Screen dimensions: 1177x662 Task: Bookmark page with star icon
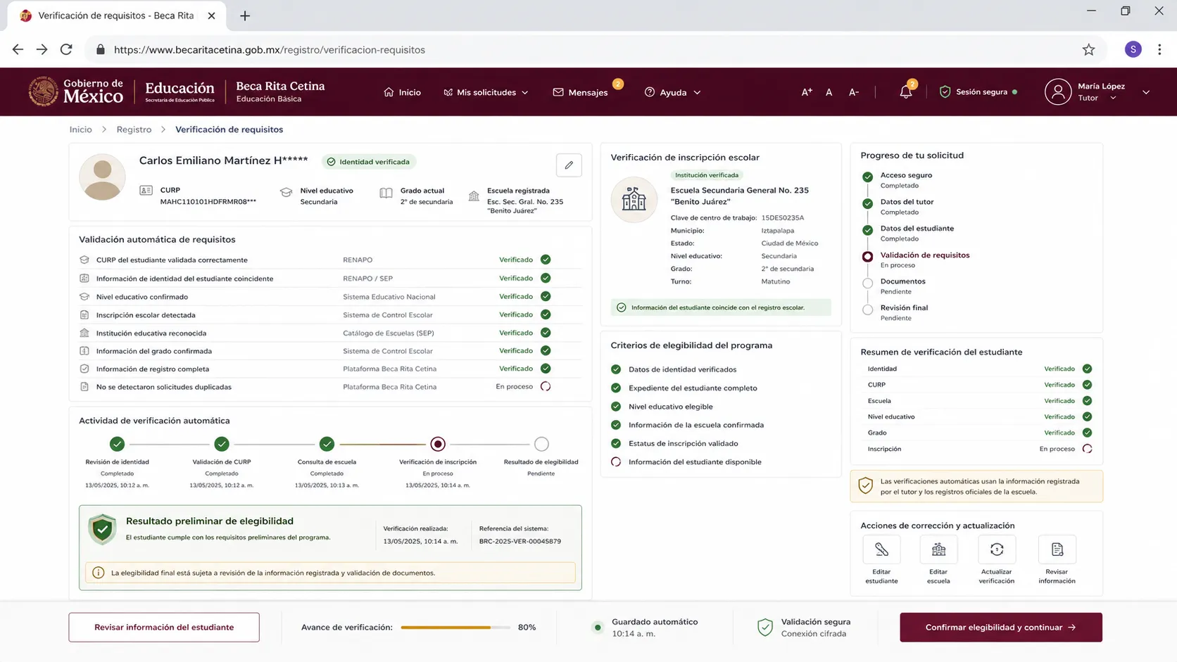click(x=1088, y=49)
